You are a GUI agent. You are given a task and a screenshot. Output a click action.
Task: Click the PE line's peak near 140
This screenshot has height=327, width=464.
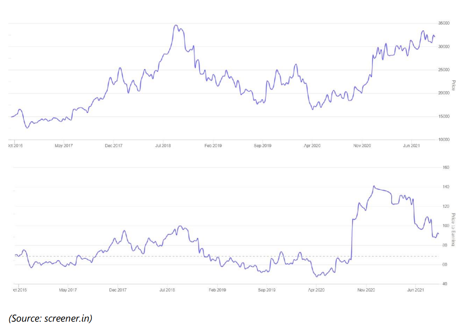374,186
